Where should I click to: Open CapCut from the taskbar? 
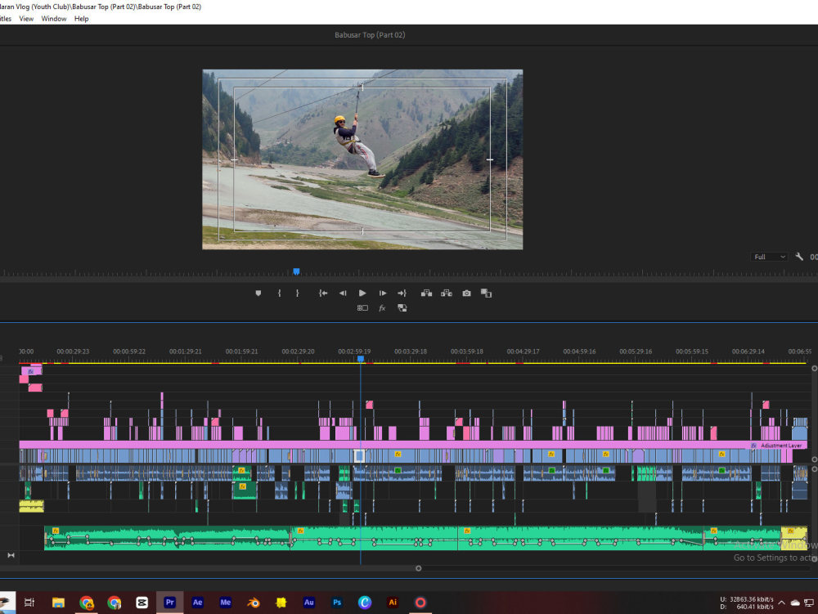(x=142, y=603)
